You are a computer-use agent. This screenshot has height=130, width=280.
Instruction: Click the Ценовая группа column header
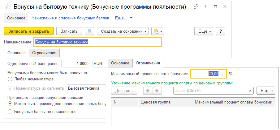pyautogui.click(x=165, y=102)
